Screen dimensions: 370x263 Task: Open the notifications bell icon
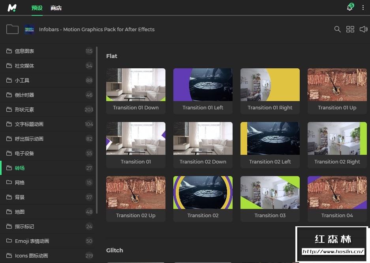pyautogui.click(x=350, y=8)
